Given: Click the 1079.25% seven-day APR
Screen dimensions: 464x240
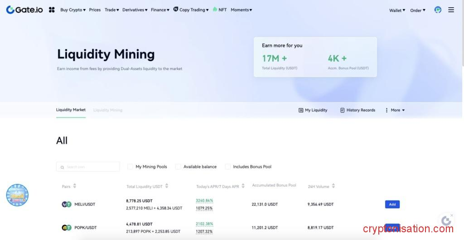Looking at the screenshot, I should 204,208.
